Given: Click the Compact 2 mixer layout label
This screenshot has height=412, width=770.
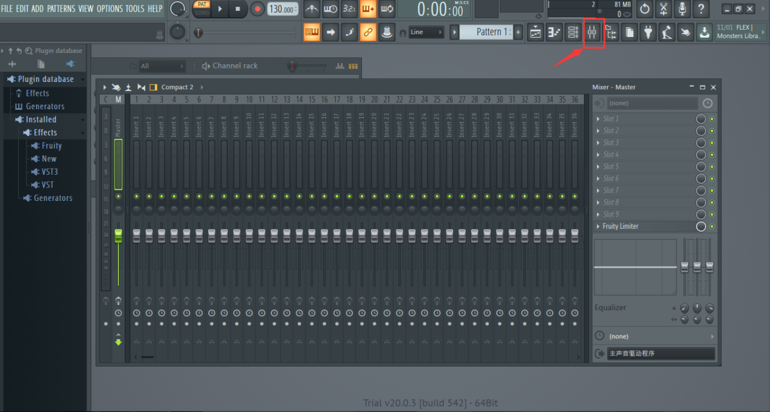Looking at the screenshot, I should [177, 87].
